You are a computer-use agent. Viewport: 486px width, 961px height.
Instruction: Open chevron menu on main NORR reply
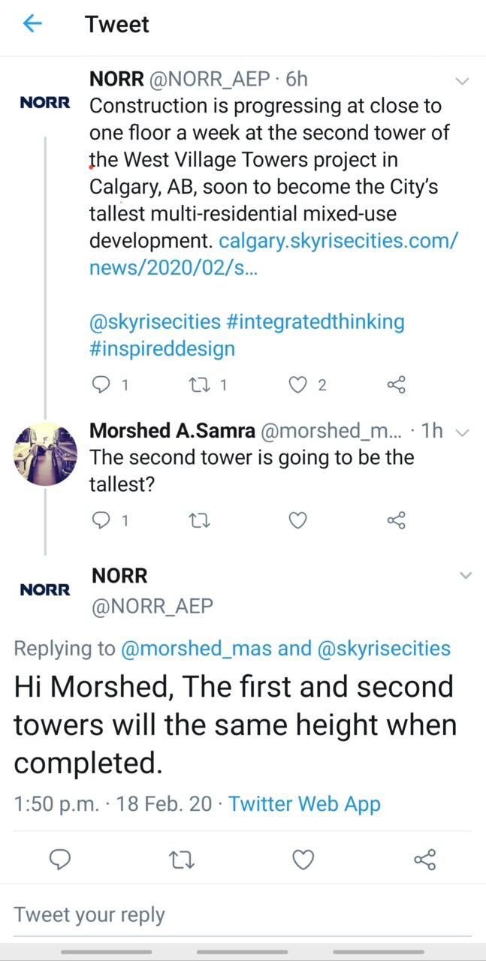(x=466, y=576)
